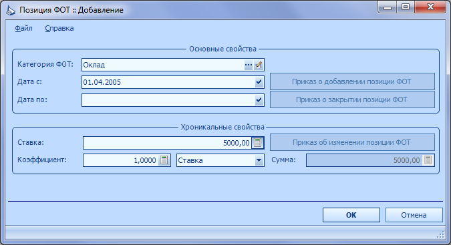Click Приказ об изменении позиции ФОТ button
Viewport: 451px width, 245px height.
pyautogui.click(x=352, y=142)
